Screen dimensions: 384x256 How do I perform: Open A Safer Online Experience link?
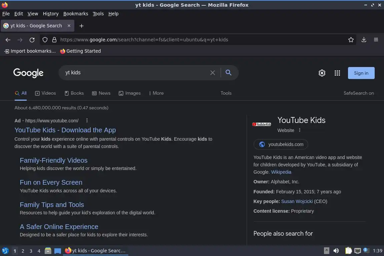pos(59,227)
